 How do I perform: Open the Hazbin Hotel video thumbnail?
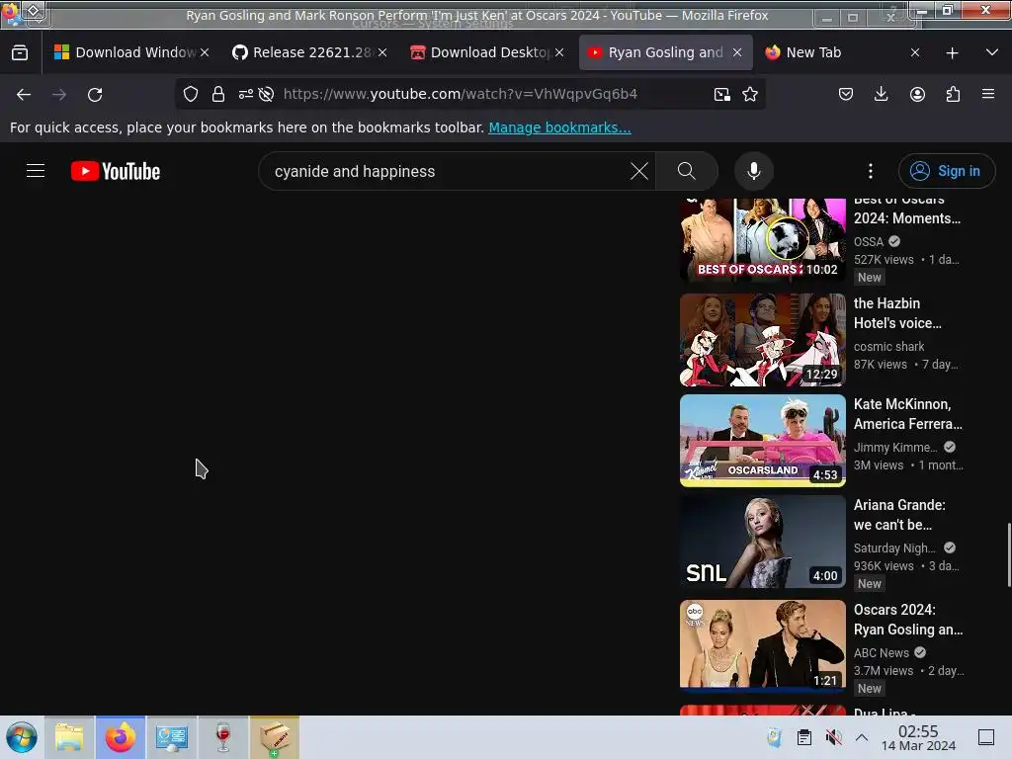(x=763, y=340)
